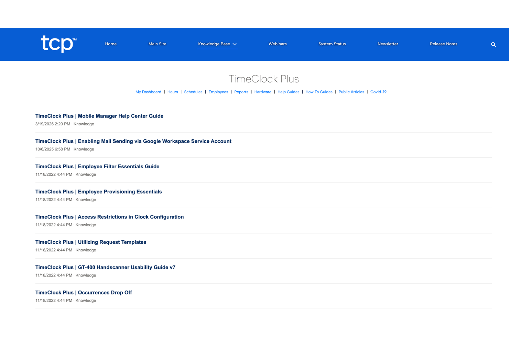
Task: Open System Status nav item
Action: point(332,44)
